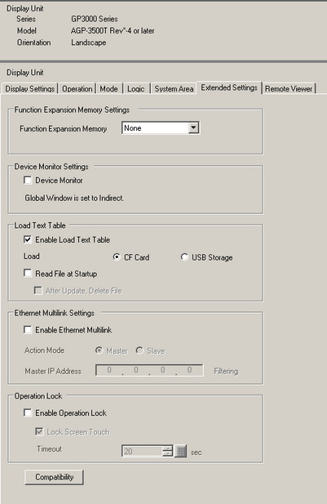327x504 pixels.
Task: Select the CF Card radio button
Action: tap(117, 257)
